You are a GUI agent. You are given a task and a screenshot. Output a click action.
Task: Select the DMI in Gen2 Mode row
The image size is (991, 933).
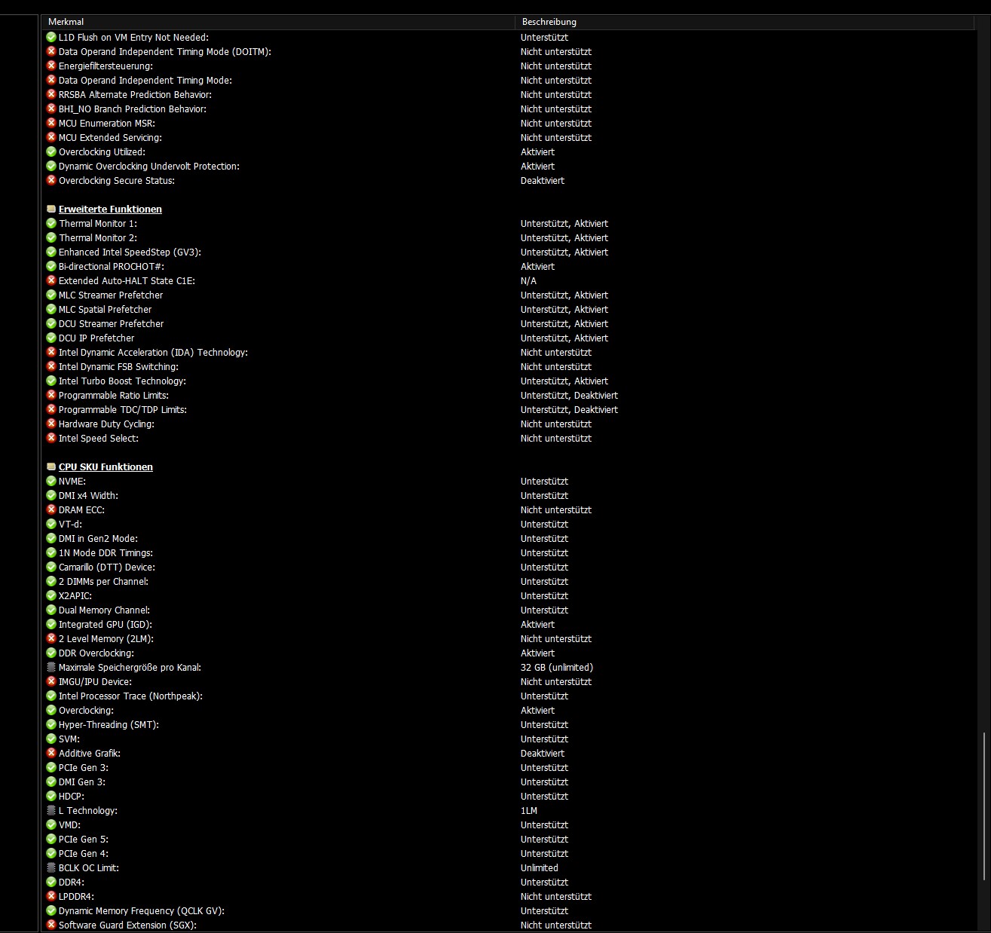click(509, 539)
